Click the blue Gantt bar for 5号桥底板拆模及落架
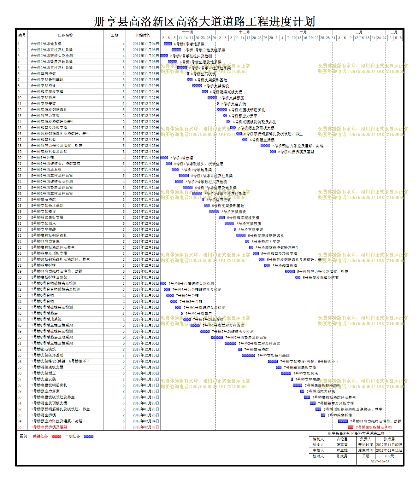 (x=298, y=277)
